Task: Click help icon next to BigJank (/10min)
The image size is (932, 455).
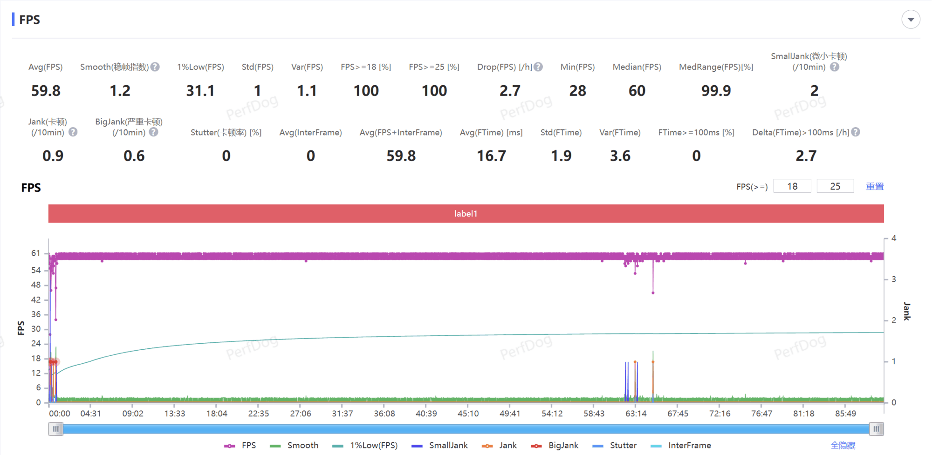Action: [x=153, y=132]
